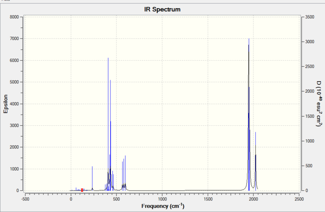Screen dimensions: 325x212
Task: Select the tallest peak near 1950 cm-1
Action: coord(249,114)
